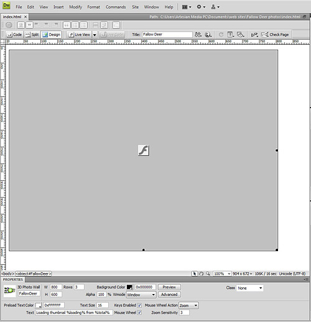Switch to Code view

[x=14, y=35]
